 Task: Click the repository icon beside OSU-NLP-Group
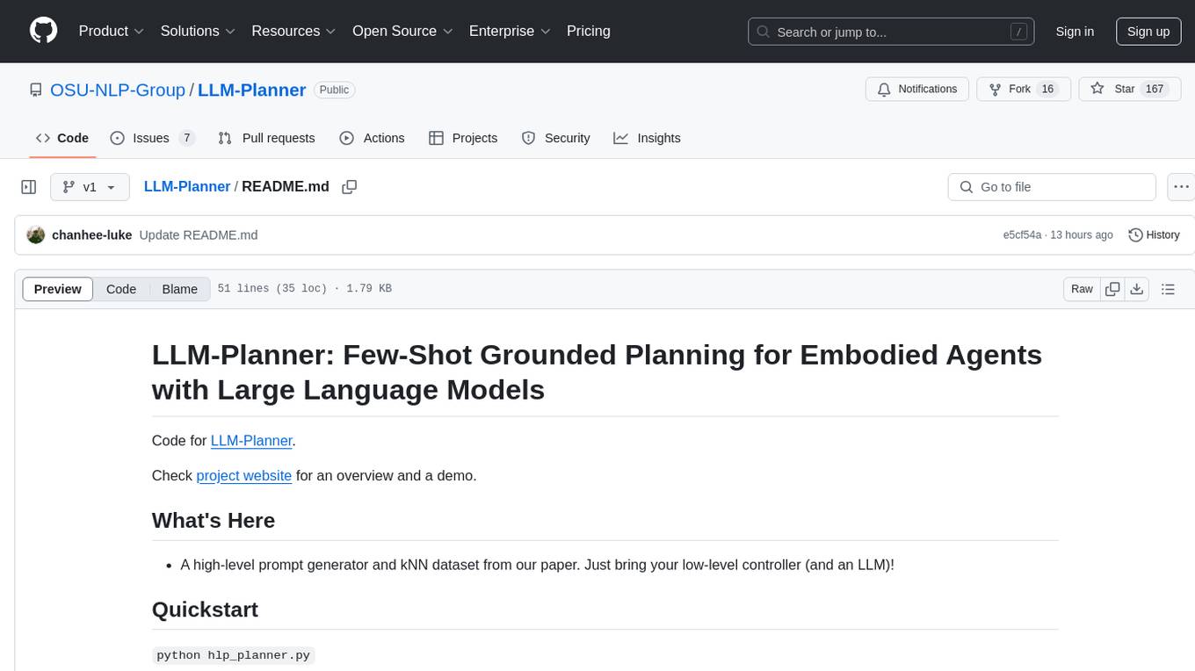36,90
